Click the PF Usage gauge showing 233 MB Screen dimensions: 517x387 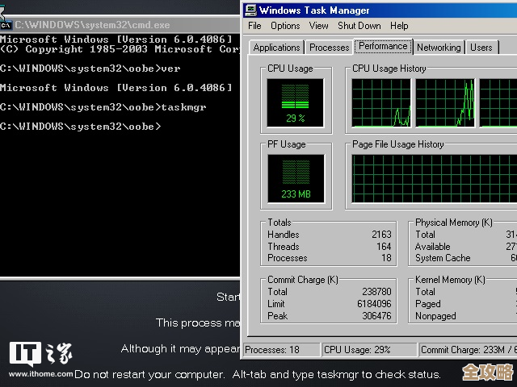pos(296,178)
